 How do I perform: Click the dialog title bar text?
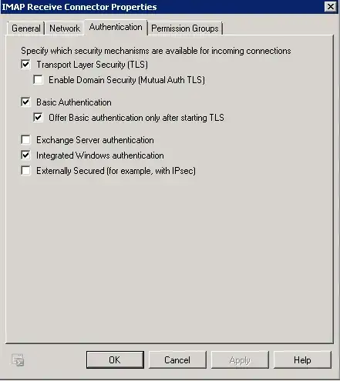coord(79,7)
